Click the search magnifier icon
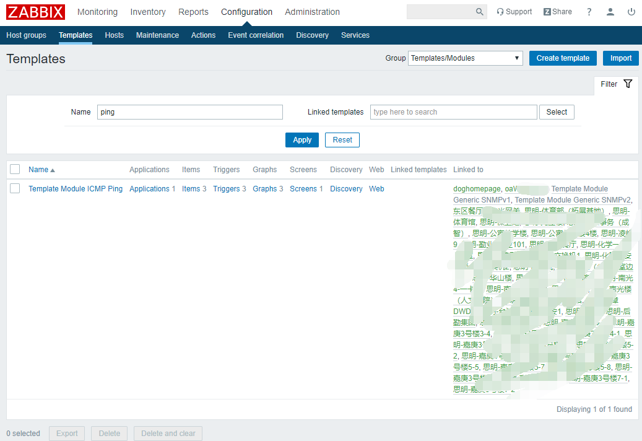642x441 pixels. [x=479, y=12]
